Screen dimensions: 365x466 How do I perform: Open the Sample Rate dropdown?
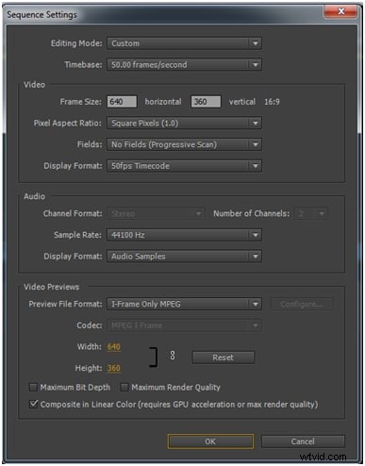[184, 235]
